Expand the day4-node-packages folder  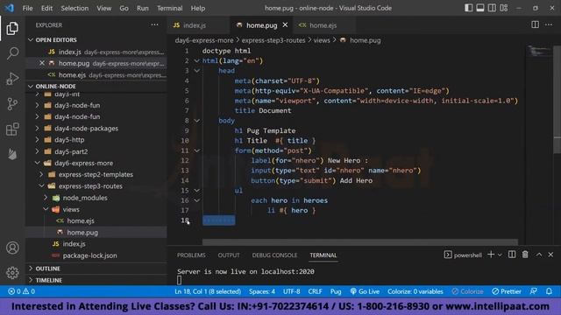coord(86,129)
